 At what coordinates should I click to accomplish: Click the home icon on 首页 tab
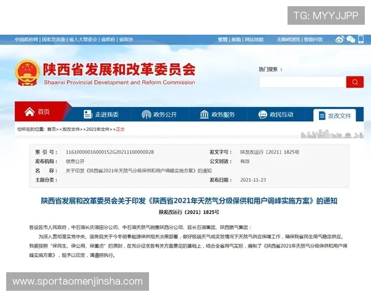point(30,112)
